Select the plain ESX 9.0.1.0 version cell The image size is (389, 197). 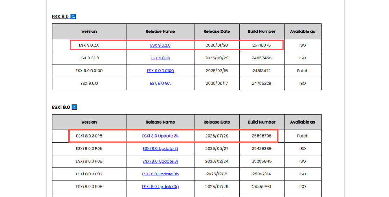[89, 58]
